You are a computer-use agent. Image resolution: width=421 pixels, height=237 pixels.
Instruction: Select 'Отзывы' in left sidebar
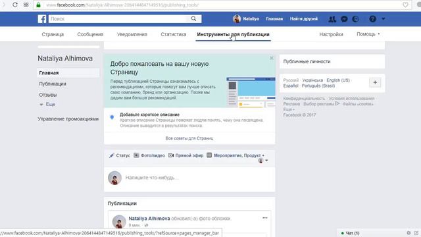tap(48, 95)
